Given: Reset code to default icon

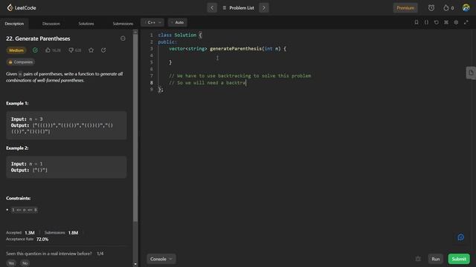Looking at the screenshot, I should (x=437, y=22).
